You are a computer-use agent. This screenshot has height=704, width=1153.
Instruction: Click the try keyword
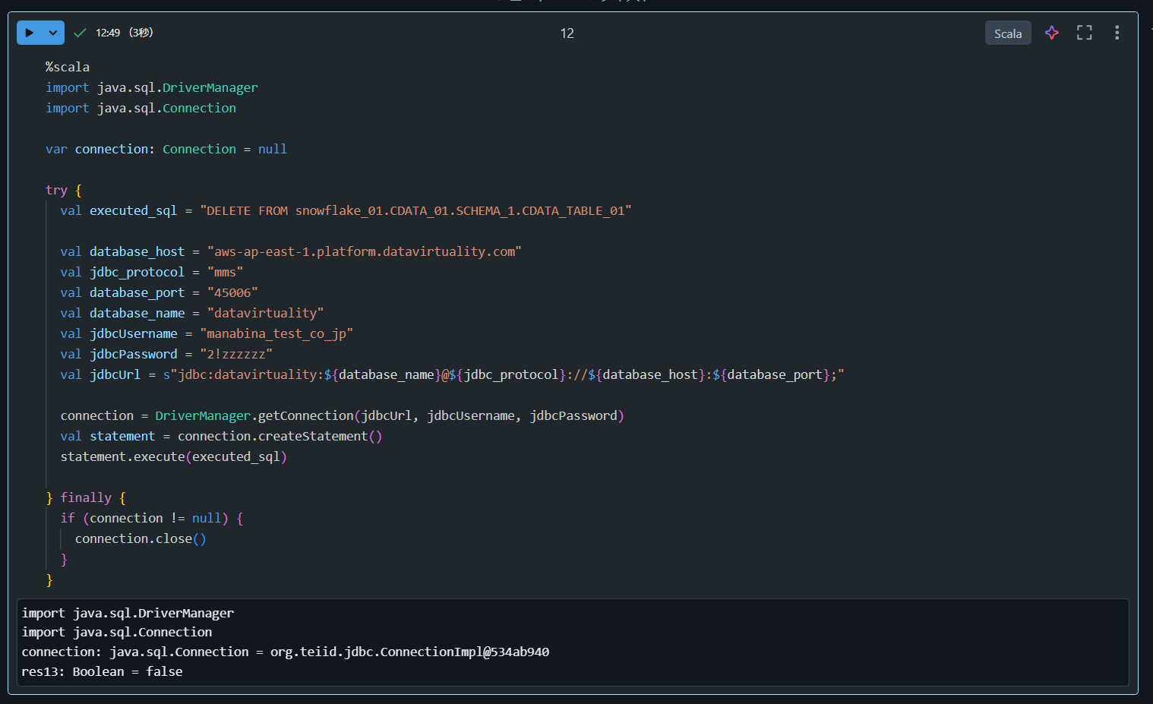point(56,190)
